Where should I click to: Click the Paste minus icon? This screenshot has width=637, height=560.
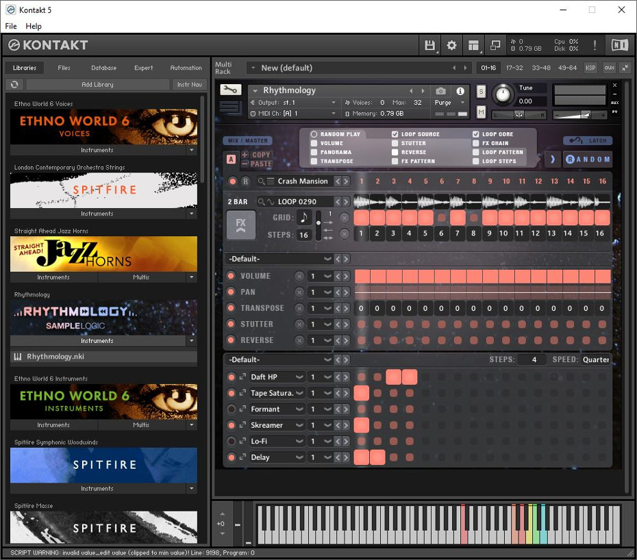coord(245,164)
